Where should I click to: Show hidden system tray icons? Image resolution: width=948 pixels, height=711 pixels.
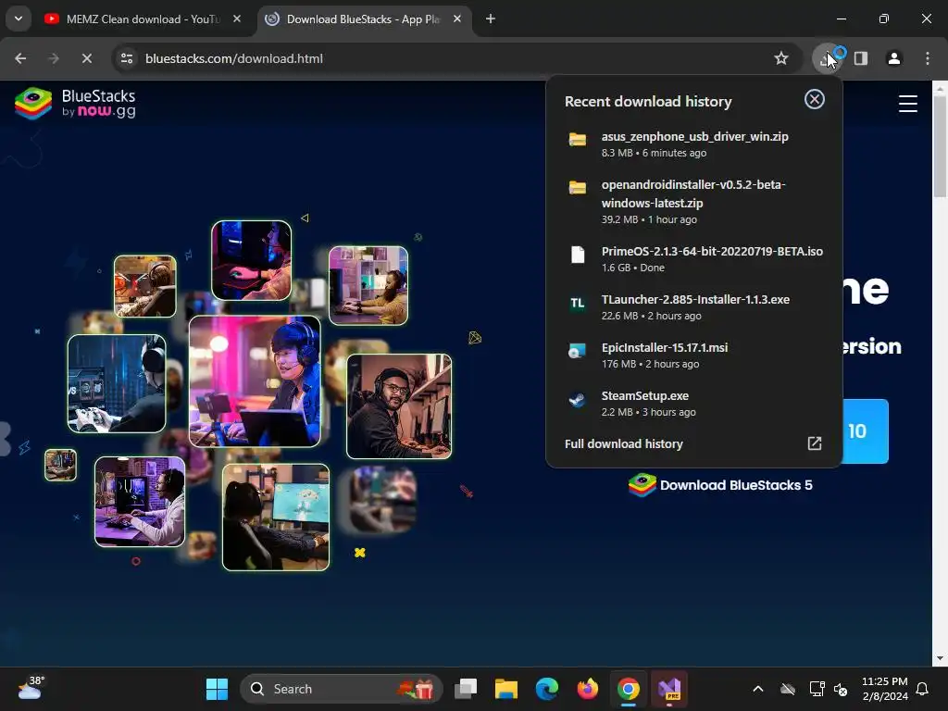pos(757,689)
